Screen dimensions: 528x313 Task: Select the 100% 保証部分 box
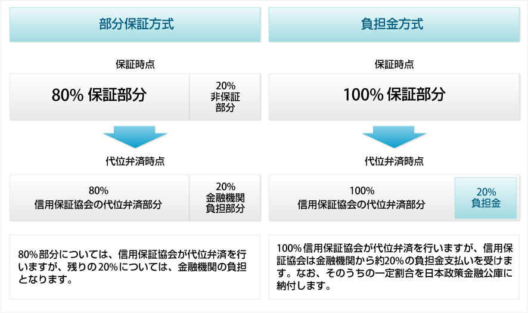[394, 95]
